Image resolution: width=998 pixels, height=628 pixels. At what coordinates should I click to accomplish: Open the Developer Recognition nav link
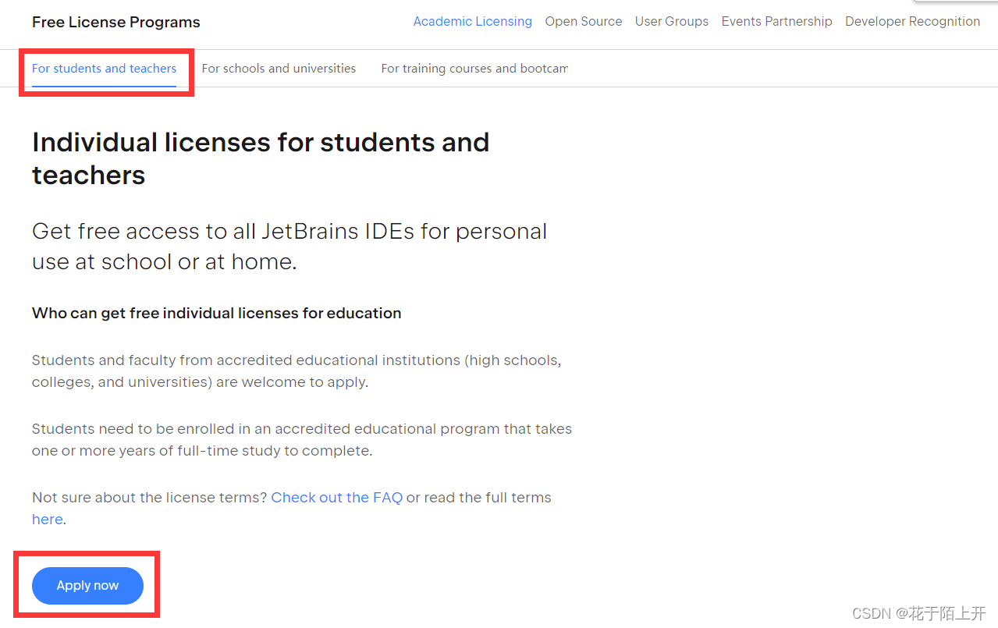pos(912,22)
